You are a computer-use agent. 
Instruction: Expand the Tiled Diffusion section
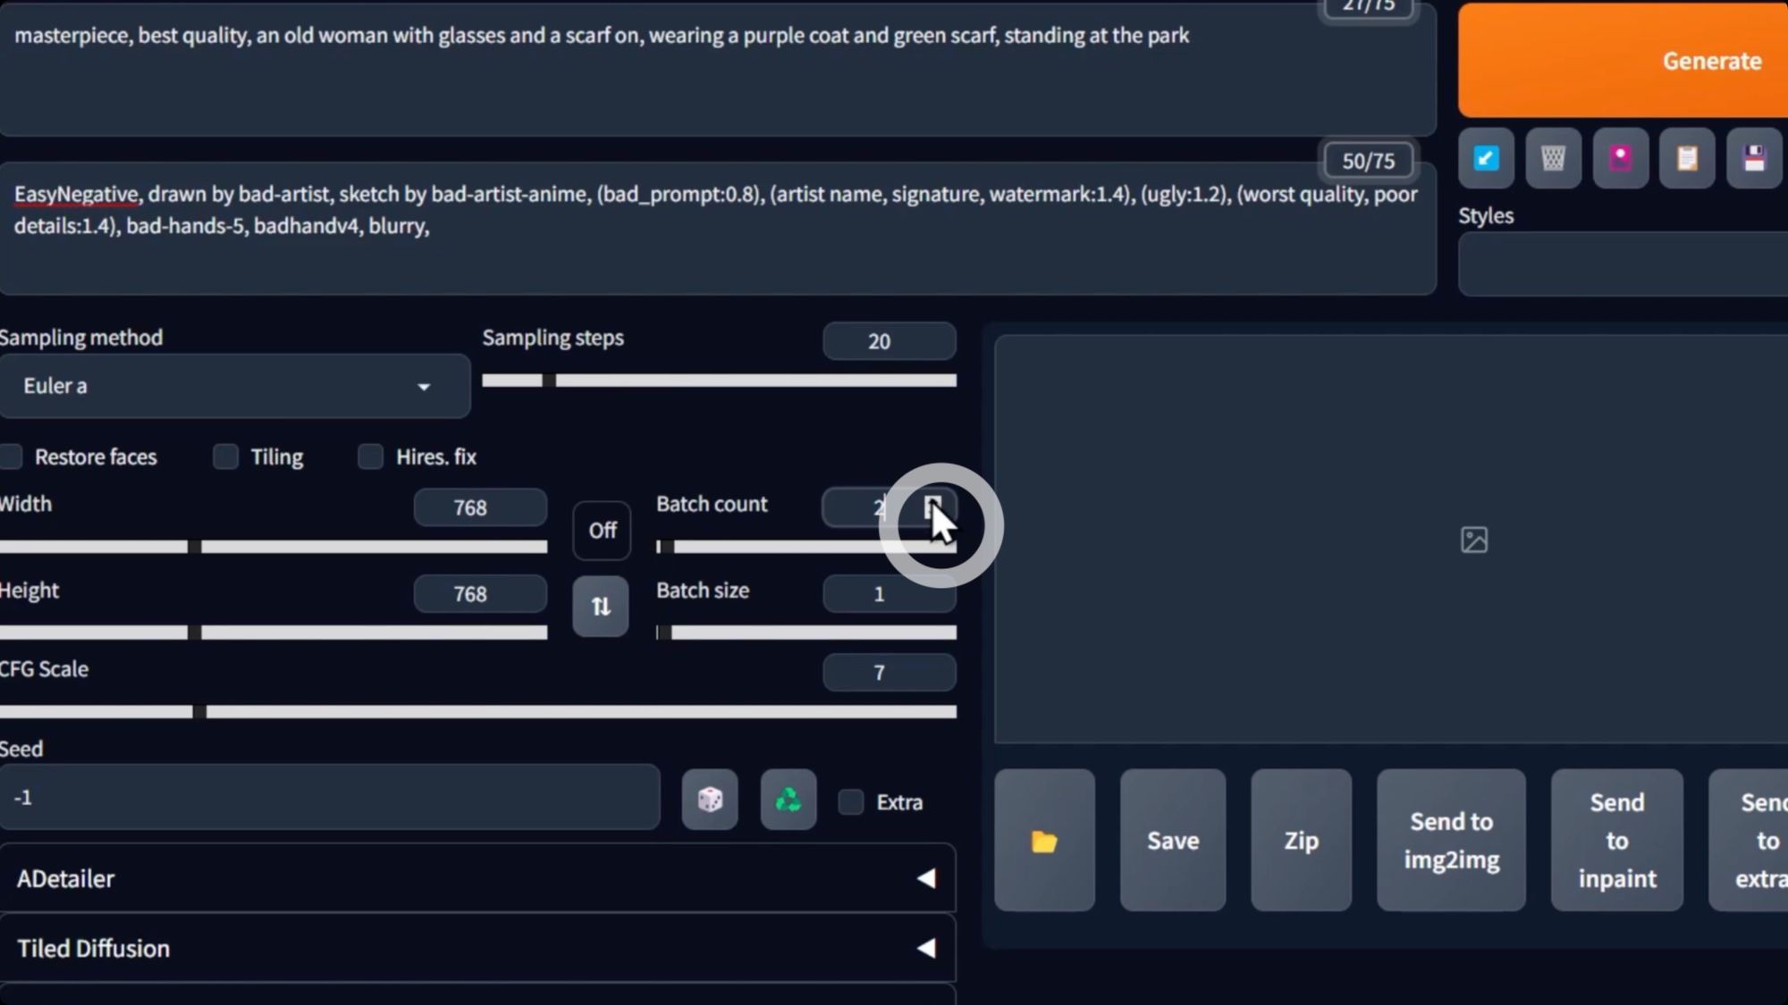pyautogui.click(x=477, y=948)
